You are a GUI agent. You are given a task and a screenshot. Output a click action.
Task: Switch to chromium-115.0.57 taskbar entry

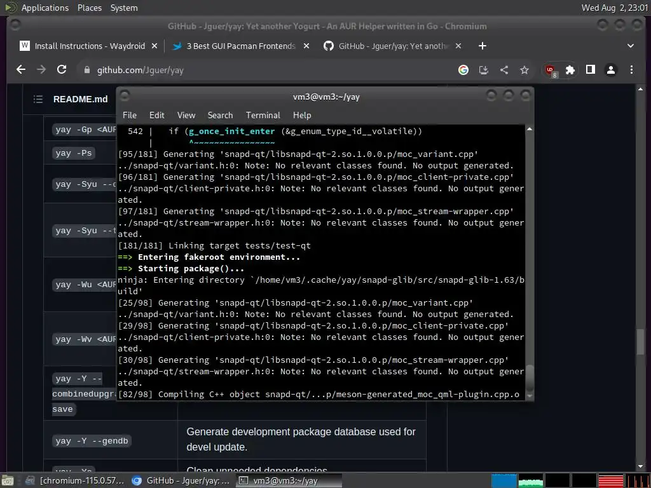(75, 480)
